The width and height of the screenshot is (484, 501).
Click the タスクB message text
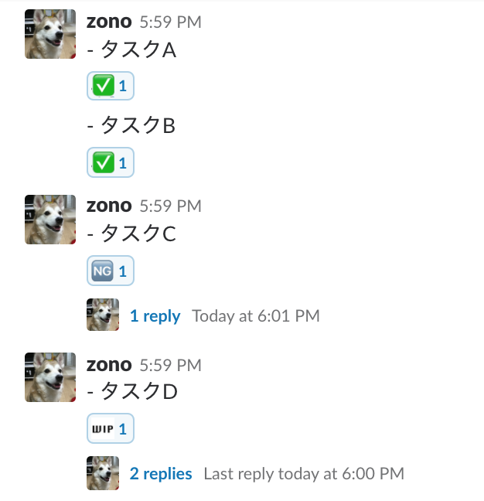point(131,124)
